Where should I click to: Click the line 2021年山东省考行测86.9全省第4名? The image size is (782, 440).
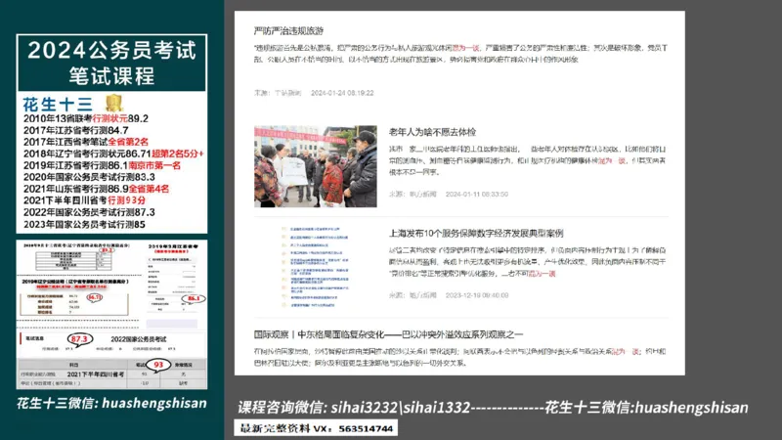click(96, 189)
